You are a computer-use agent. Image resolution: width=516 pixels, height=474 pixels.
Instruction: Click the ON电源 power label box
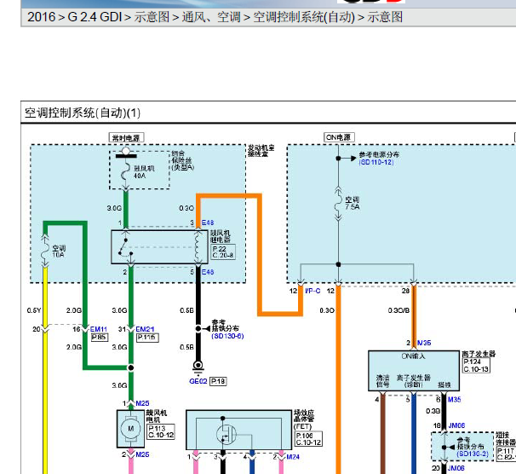click(x=339, y=137)
